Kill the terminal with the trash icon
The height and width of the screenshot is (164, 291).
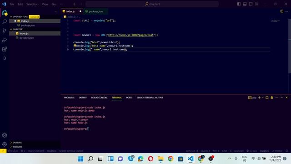pos(272,97)
